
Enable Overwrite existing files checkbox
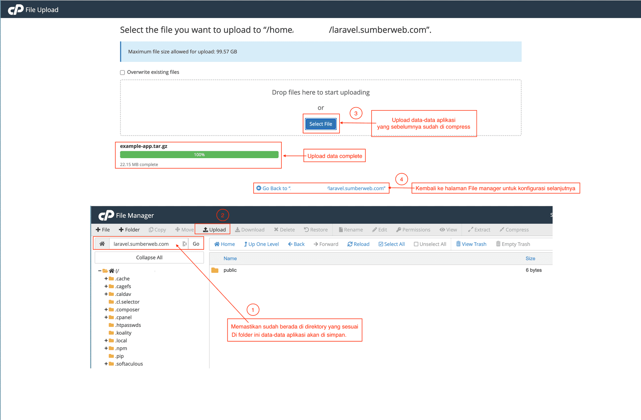(x=123, y=72)
